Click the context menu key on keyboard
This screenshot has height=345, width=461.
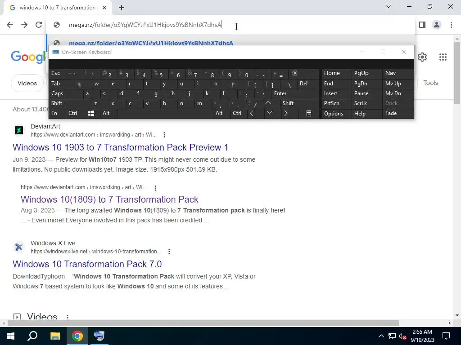[x=309, y=114]
